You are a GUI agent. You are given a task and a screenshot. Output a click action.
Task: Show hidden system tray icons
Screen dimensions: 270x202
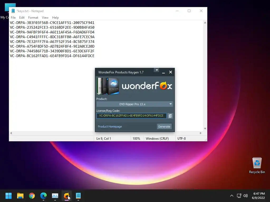(232, 196)
